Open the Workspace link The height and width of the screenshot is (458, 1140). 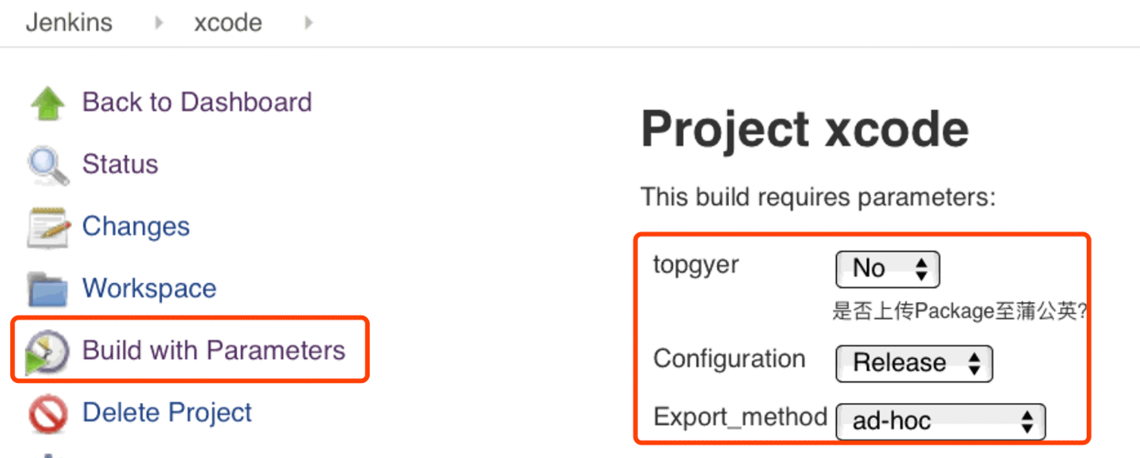[149, 288]
